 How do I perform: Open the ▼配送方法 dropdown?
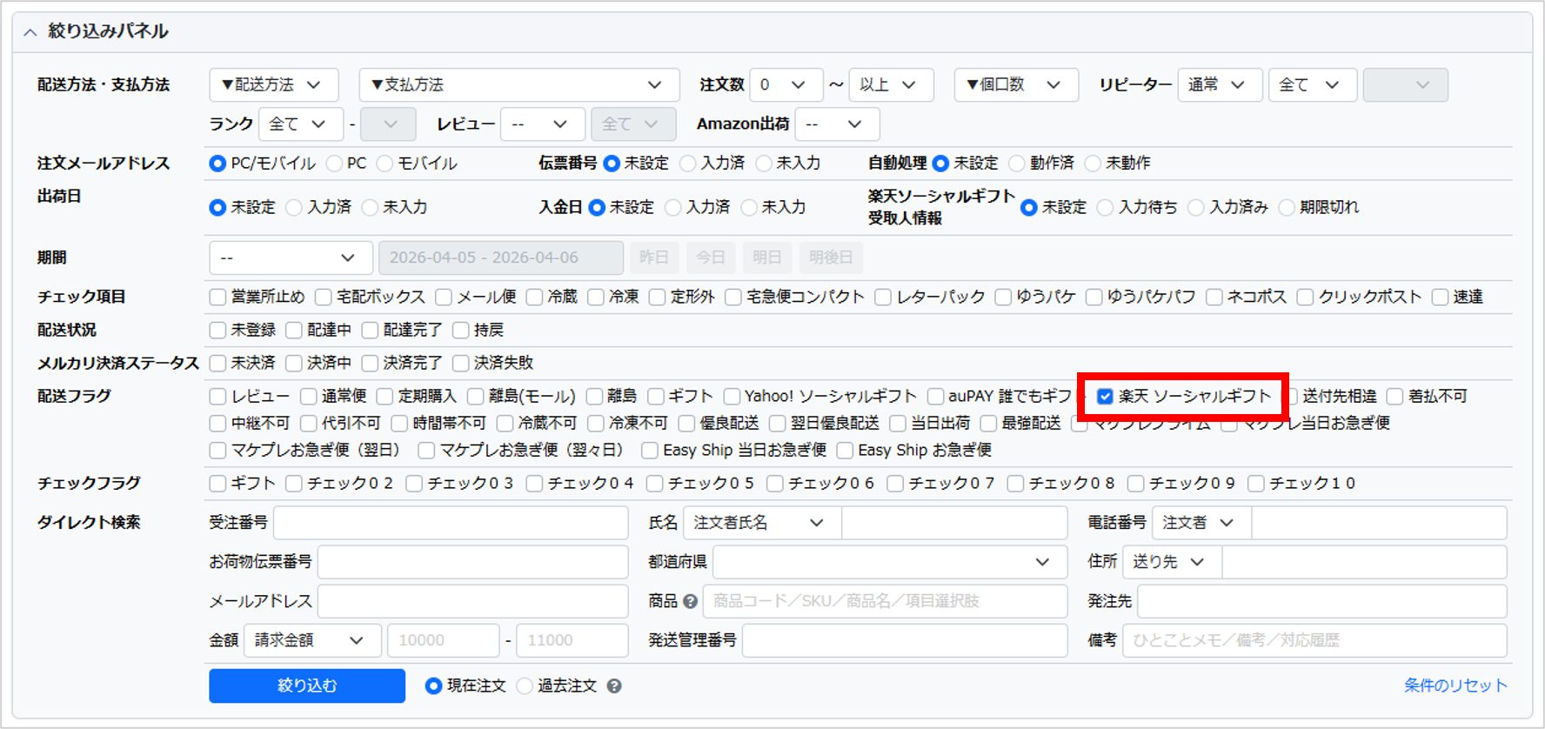(x=273, y=85)
